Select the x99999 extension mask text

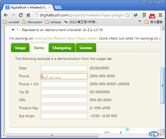[x=123, y=84]
